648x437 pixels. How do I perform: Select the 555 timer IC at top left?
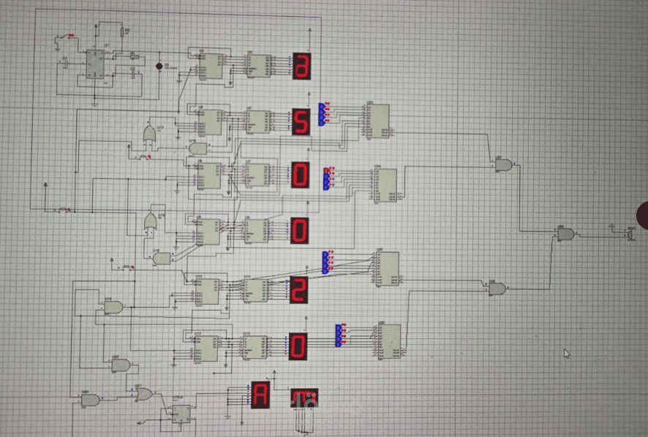95,64
